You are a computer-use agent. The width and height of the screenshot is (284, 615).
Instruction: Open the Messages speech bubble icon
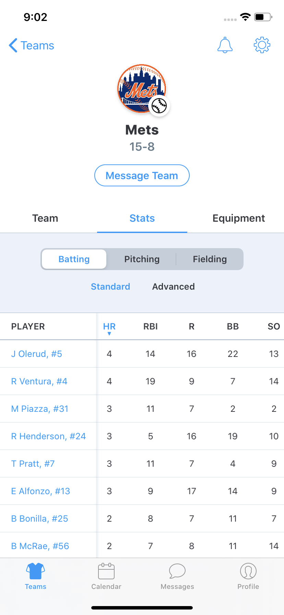tap(177, 571)
